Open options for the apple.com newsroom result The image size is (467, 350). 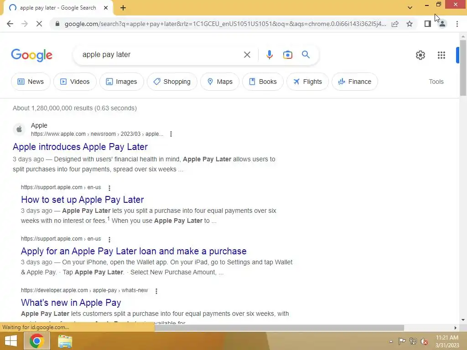[x=171, y=134]
